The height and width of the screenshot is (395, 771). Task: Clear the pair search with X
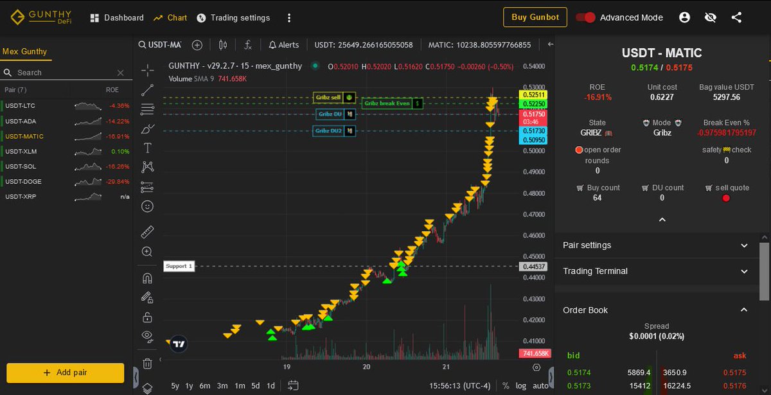121,73
